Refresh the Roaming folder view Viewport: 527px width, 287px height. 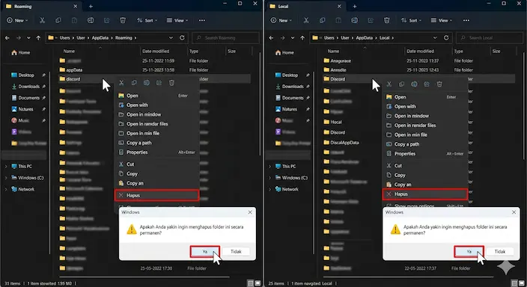pos(182,37)
